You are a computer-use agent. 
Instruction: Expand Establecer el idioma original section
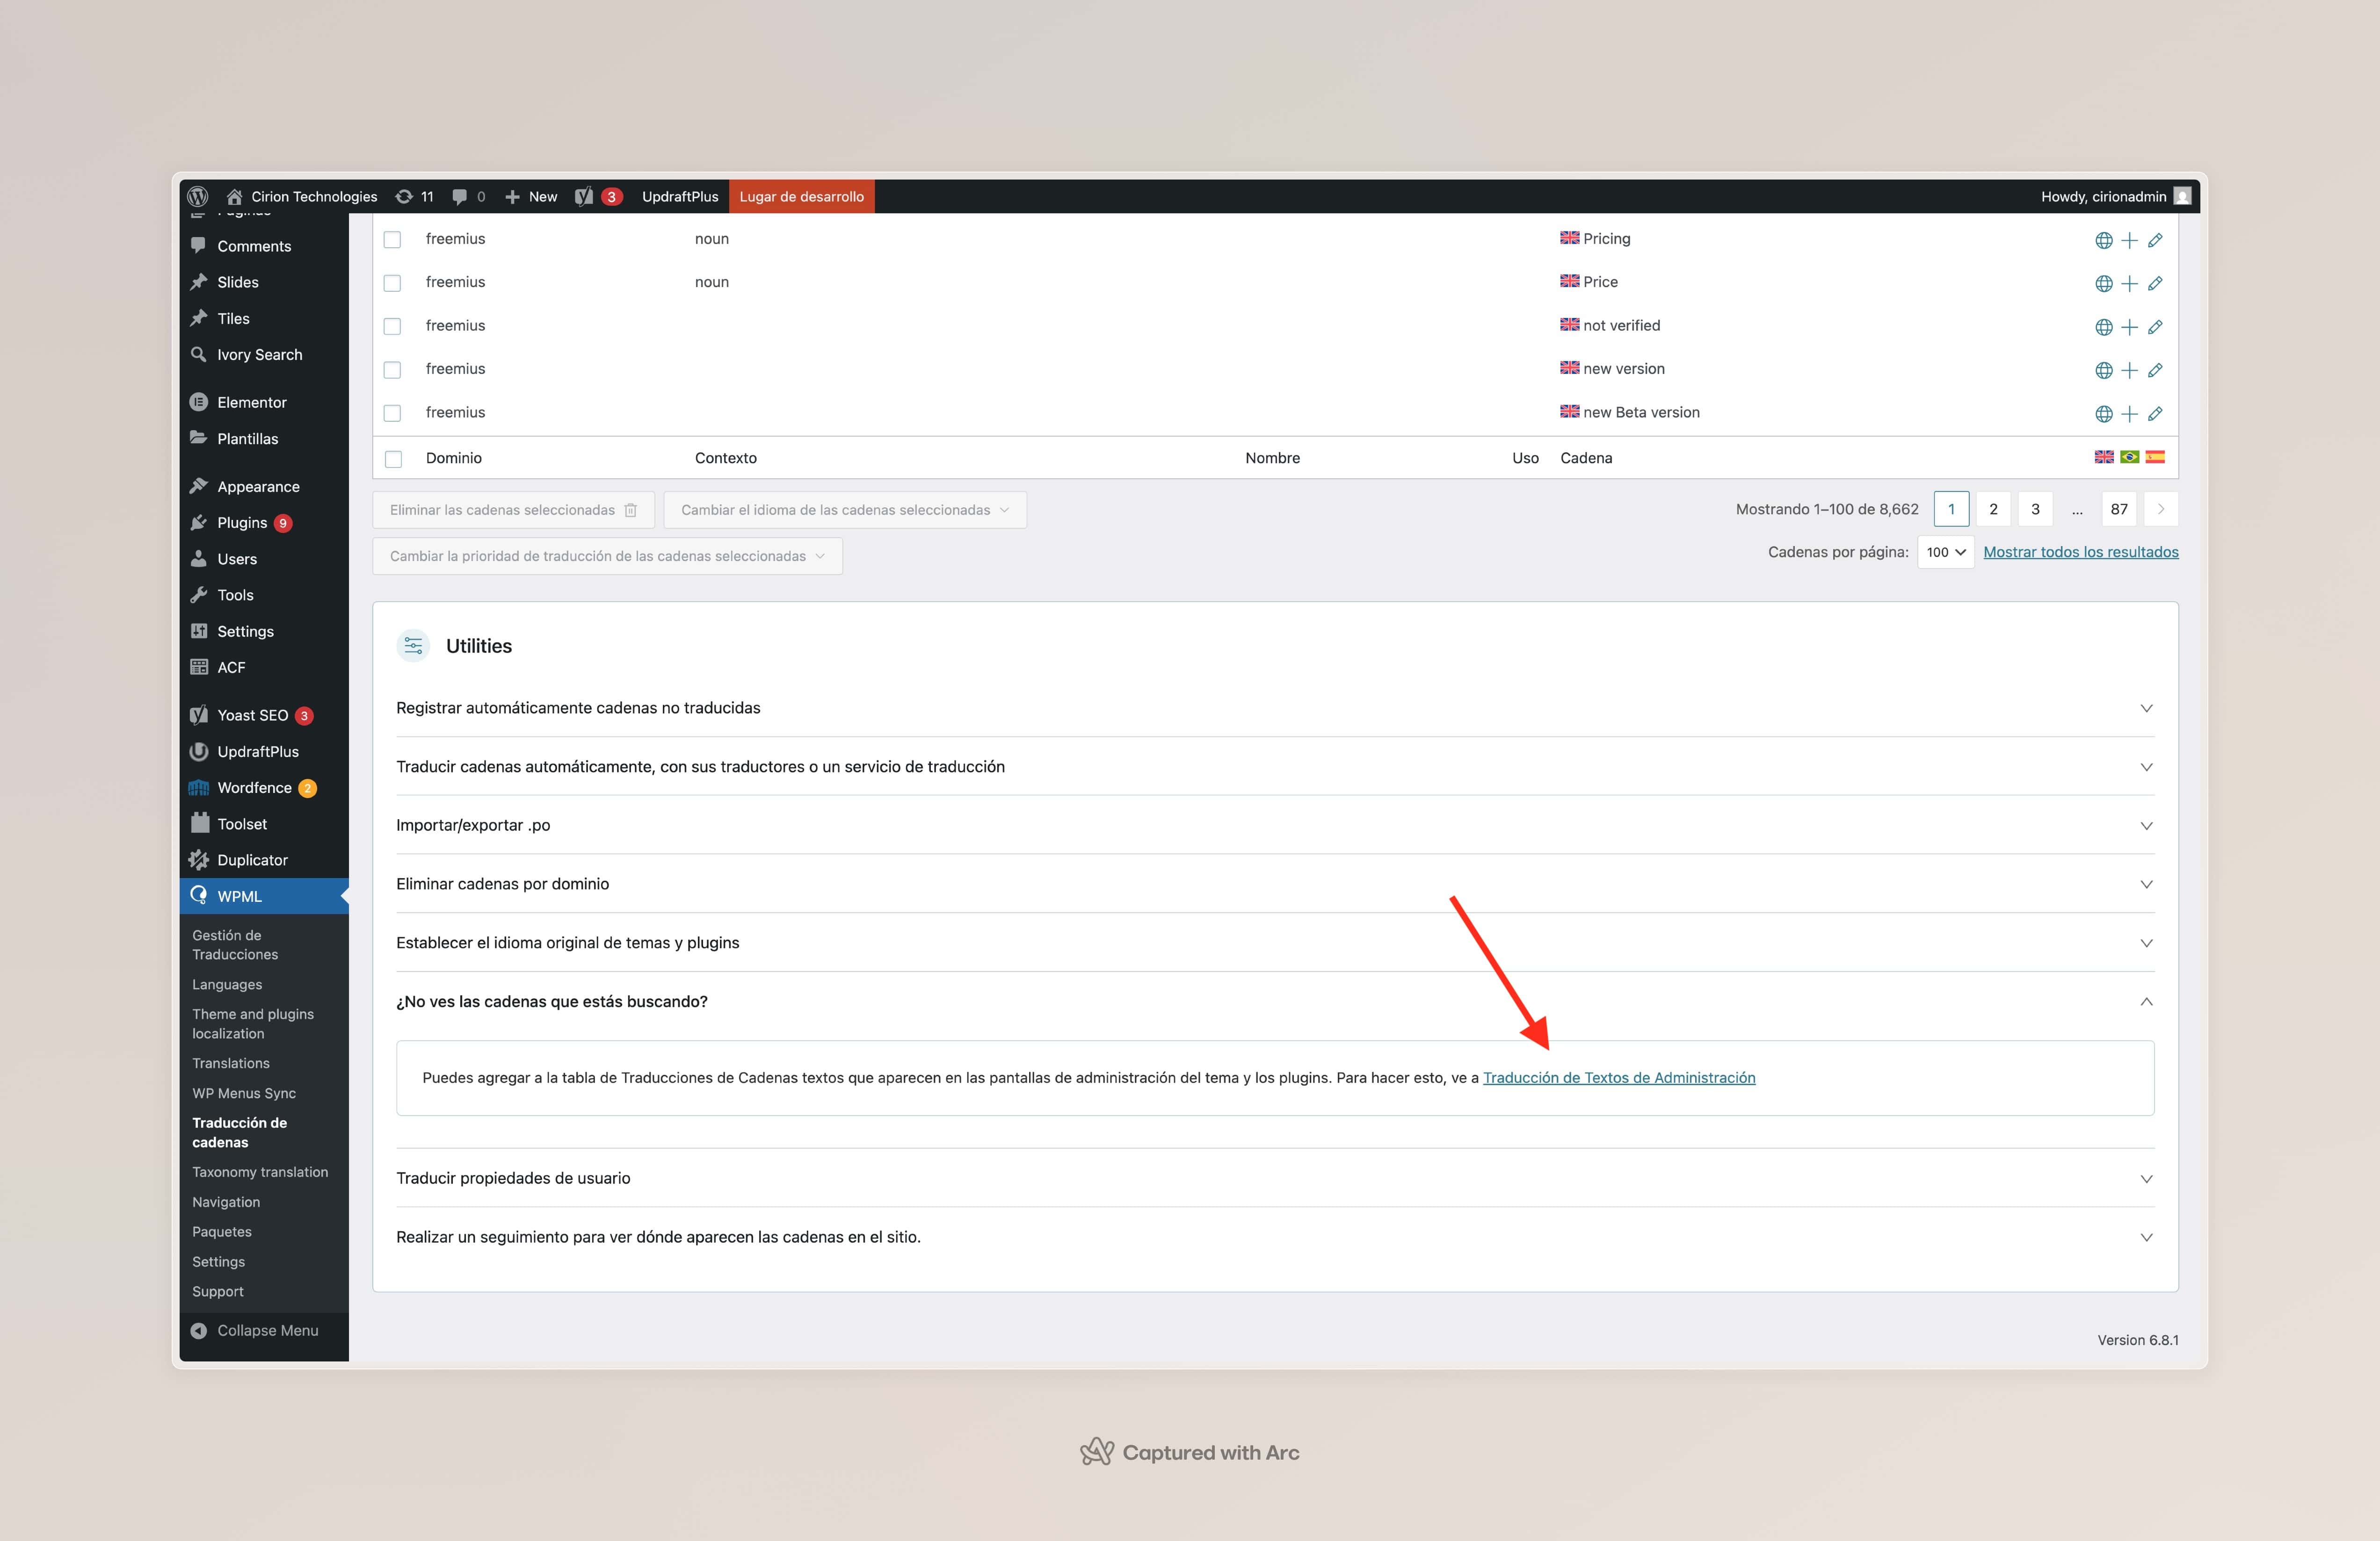click(1275, 943)
